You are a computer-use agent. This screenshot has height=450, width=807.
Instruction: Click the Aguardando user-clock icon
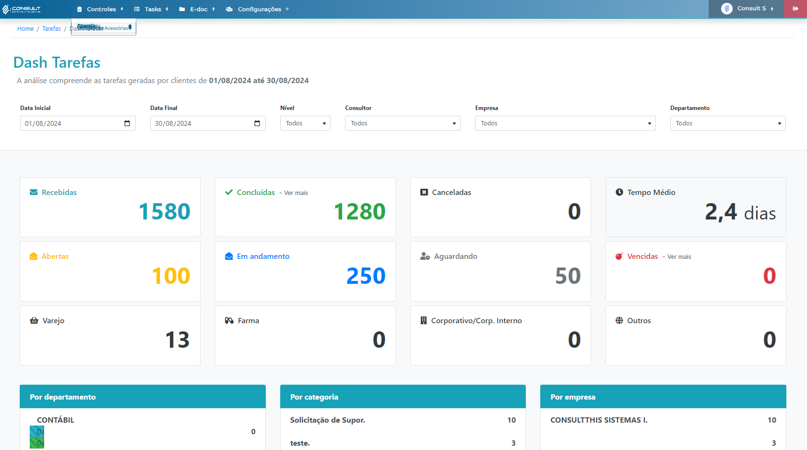(x=425, y=256)
